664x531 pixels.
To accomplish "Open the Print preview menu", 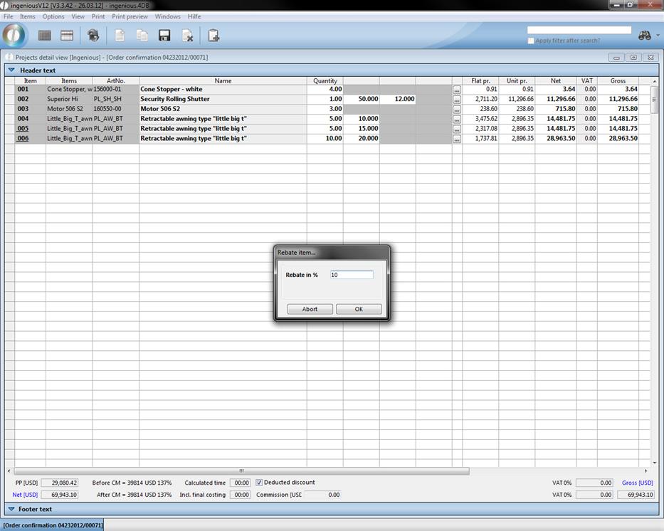I will 130,16.
